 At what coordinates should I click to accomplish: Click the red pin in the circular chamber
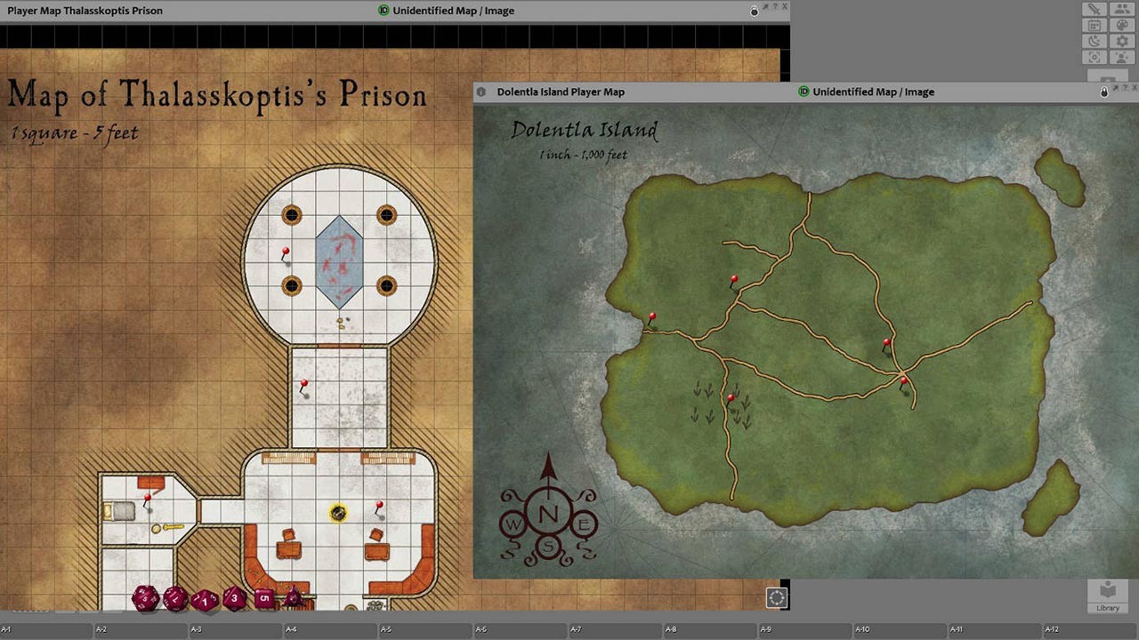pyautogui.click(x=286, y=252)
